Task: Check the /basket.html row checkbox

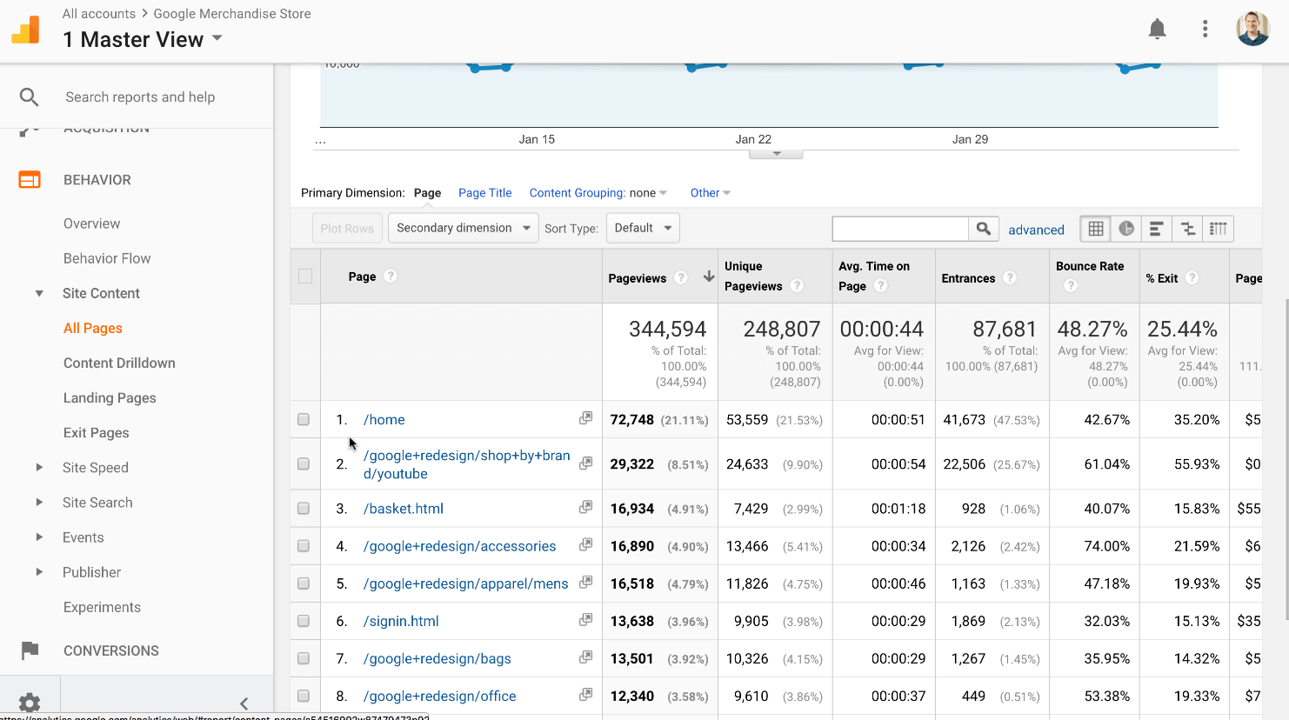Action: click(x=304, y=508)
